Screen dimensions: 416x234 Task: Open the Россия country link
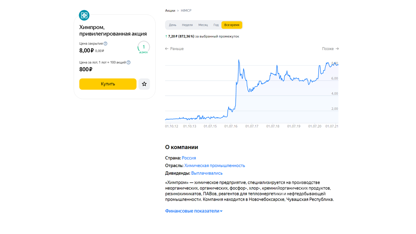point(189,158)
